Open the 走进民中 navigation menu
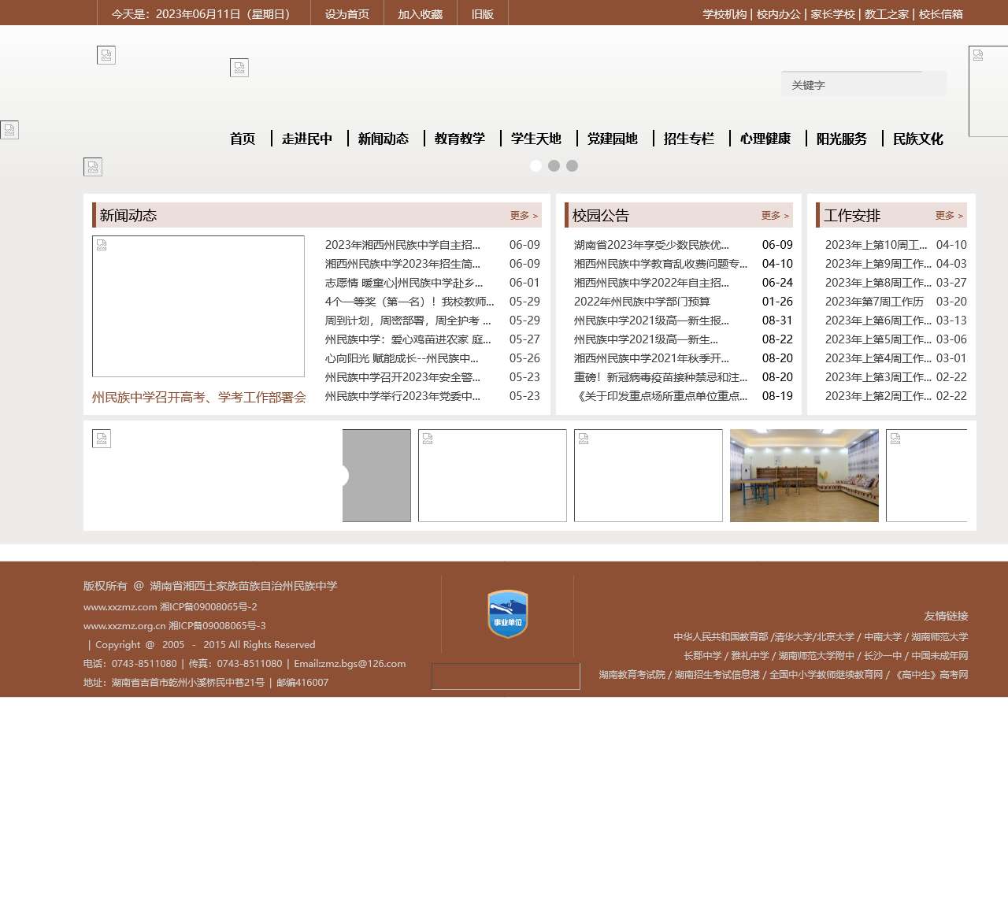The image size is (1008, 919). 307,139
